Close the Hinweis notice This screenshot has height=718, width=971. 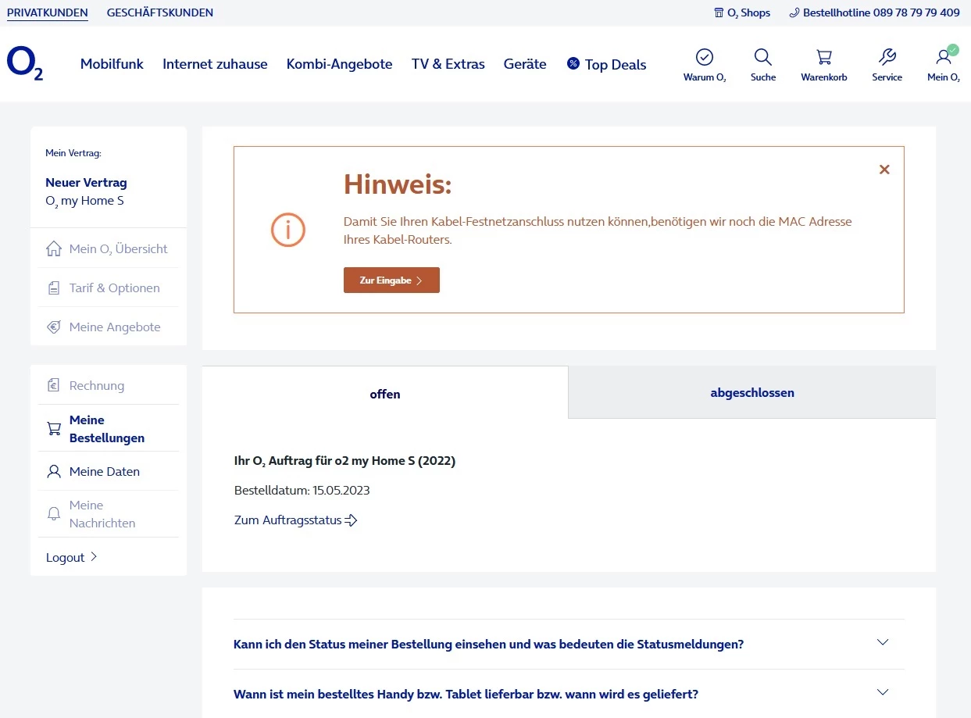(884, 170)
